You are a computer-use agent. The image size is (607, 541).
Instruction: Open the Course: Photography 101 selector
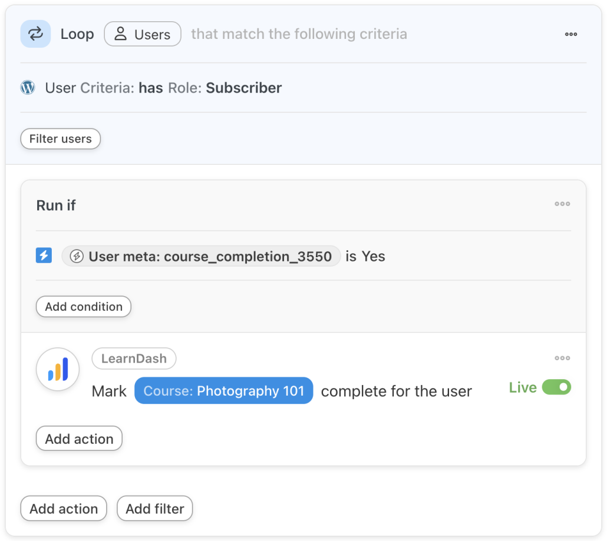point(223,390)
